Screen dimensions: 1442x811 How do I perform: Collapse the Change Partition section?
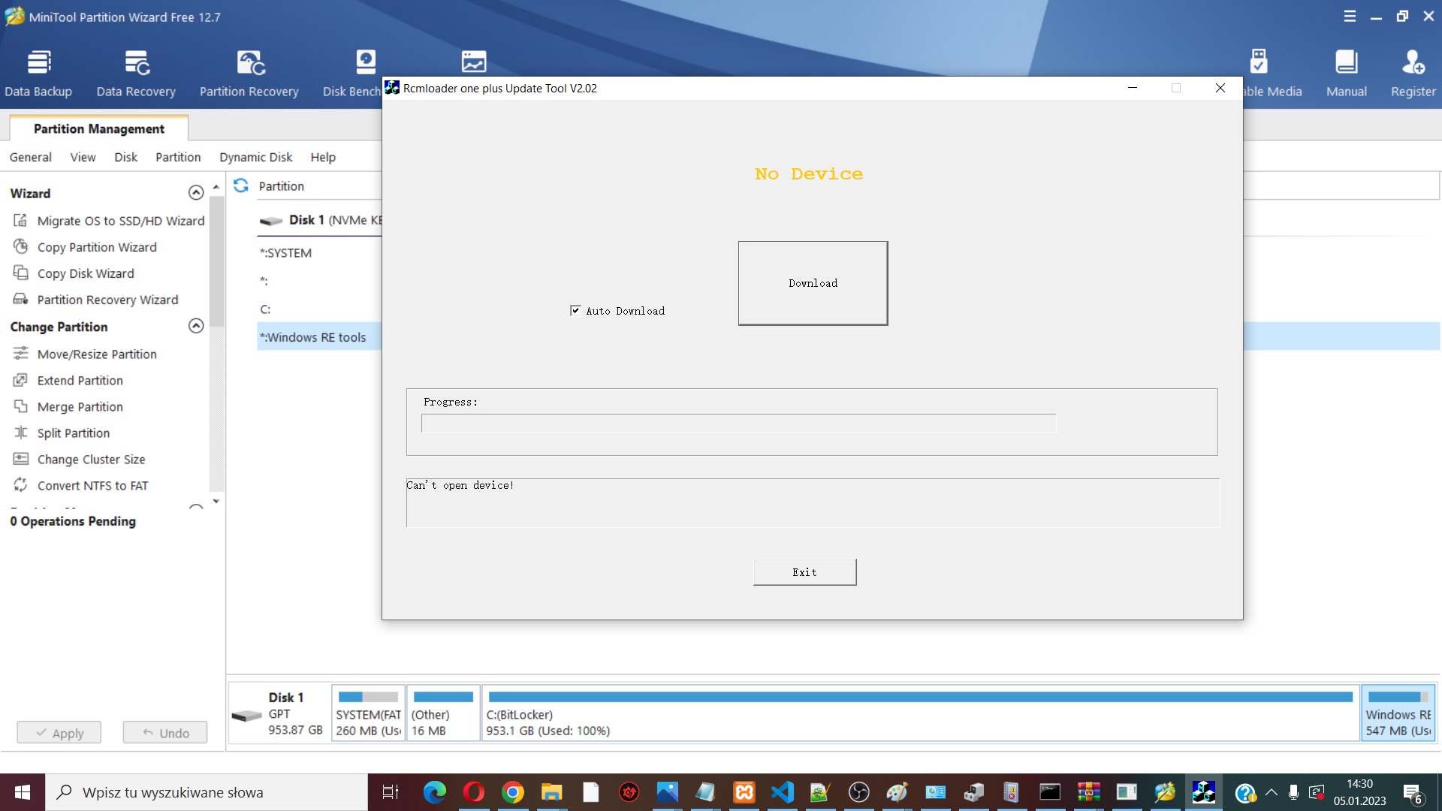click(196, 326)
